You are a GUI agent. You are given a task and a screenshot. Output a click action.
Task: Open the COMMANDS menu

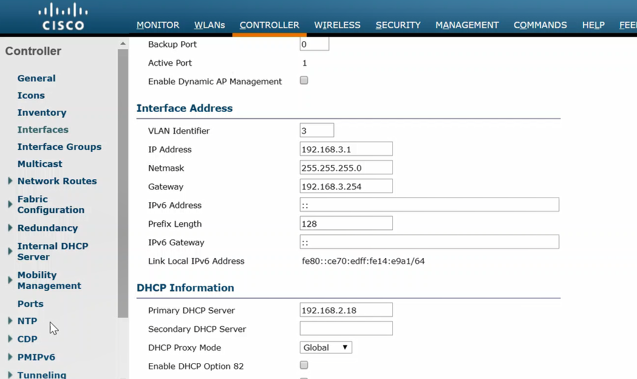(540, 25)
